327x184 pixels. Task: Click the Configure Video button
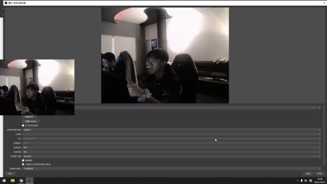(x=29, y=117)
